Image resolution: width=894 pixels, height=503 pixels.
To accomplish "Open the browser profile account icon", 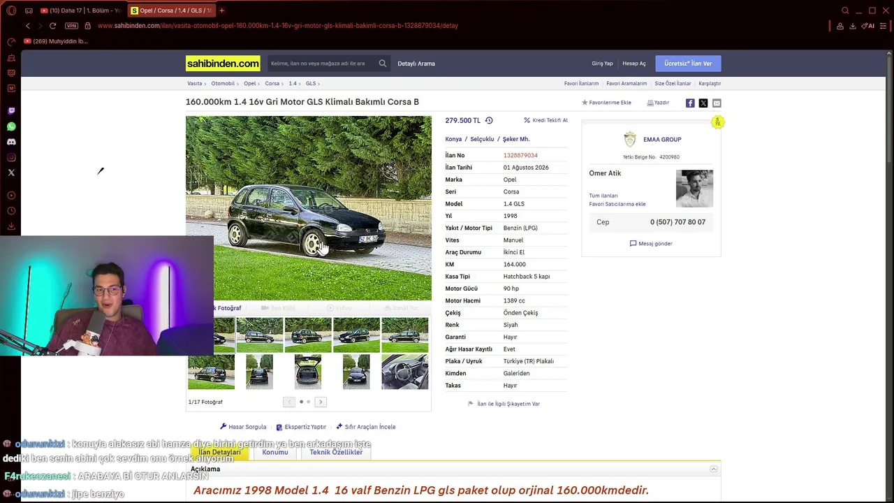I will [x=840, y=26].
